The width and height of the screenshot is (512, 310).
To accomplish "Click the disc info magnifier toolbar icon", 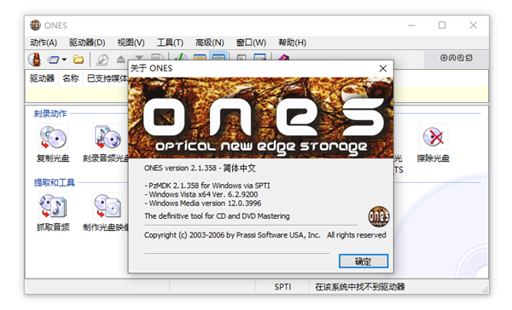I will (x=102, y=60).
